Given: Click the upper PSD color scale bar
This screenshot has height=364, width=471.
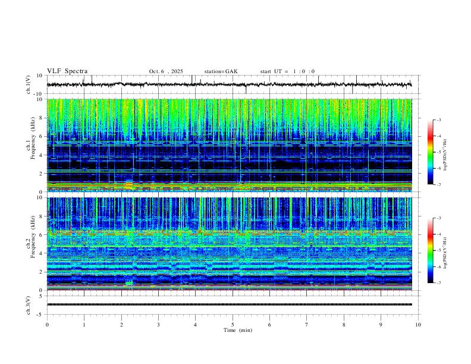Looking at the screenshot, I should tap(430, 152).
